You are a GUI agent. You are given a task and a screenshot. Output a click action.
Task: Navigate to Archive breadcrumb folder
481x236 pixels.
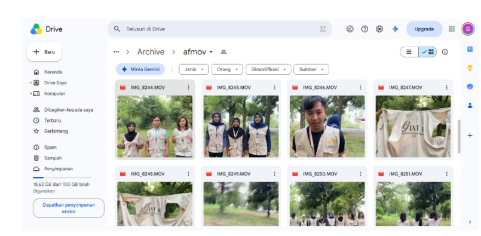151,52
